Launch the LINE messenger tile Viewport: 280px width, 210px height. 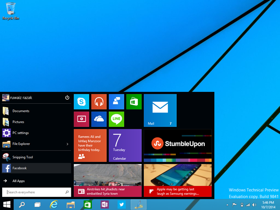[x=116, y=119]
